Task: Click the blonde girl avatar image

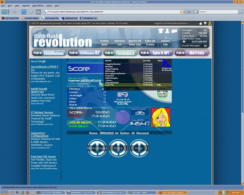Action: click(x=161, y=117)
